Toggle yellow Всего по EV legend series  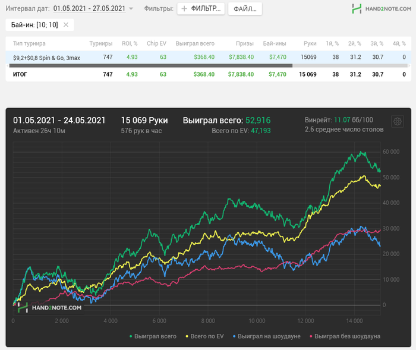click(204, 336)
